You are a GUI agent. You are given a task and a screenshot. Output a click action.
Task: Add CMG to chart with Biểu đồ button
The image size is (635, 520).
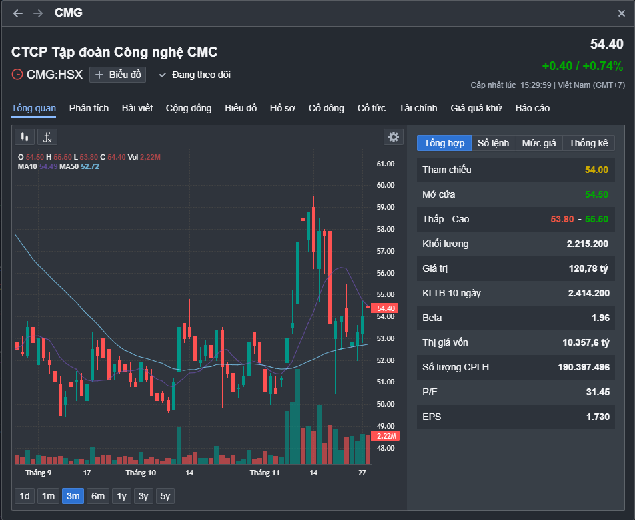point(118,75)
